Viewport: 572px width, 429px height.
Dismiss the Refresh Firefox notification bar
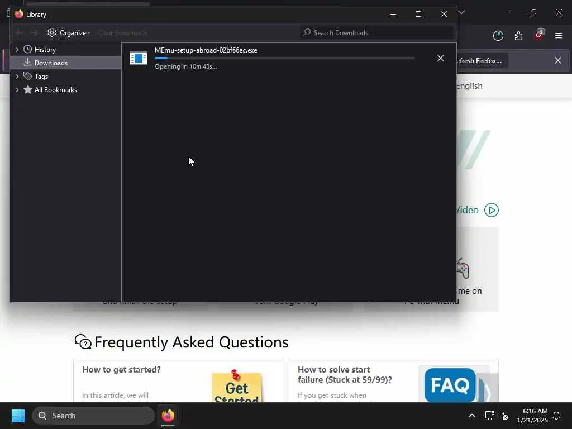pyautogui.click(x=558, y=60)
